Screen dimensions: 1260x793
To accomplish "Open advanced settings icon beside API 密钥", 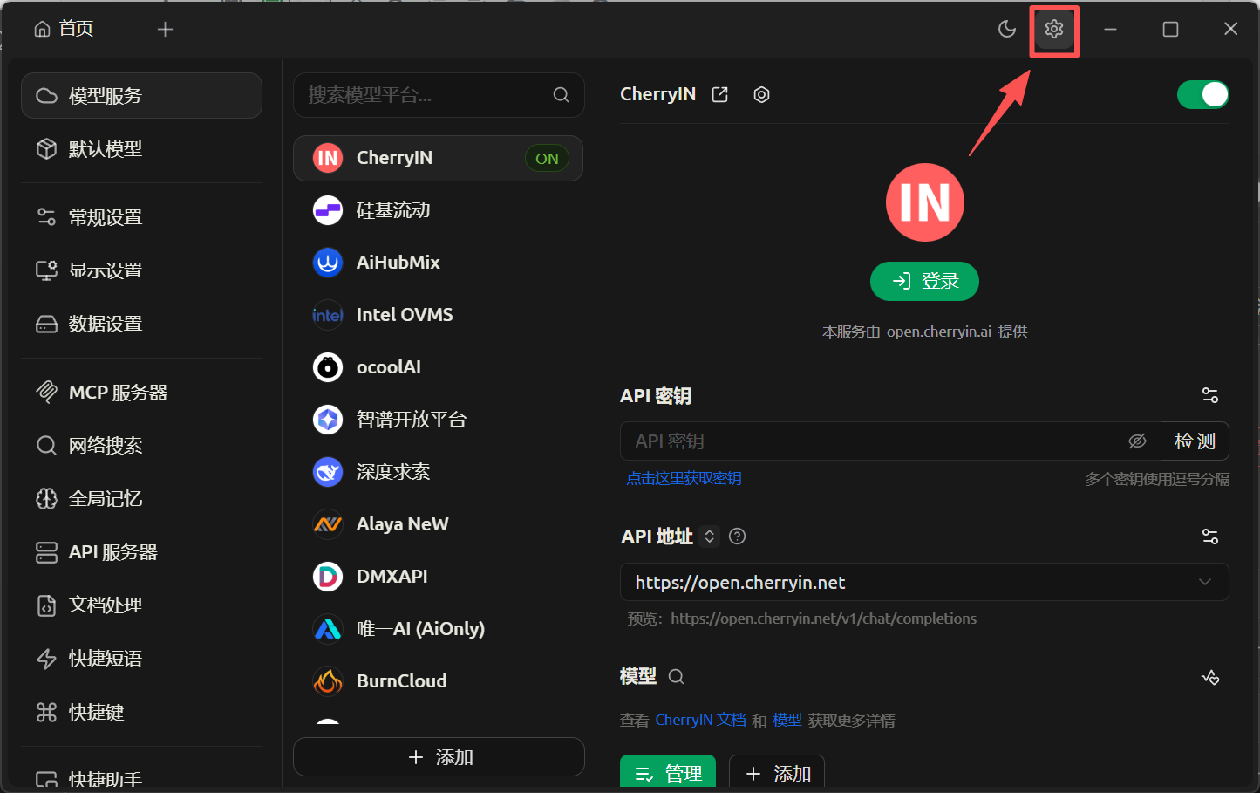I will (1209, 394).
